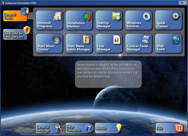Open Start Menu Items Manager

tap(79, 43)
